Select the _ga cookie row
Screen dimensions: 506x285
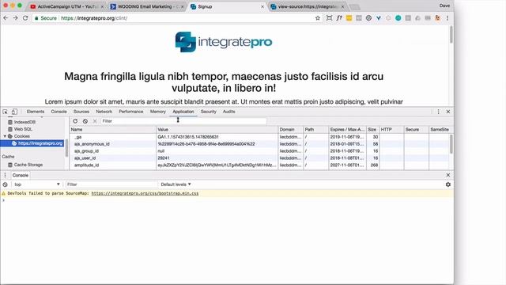[259, 137]
